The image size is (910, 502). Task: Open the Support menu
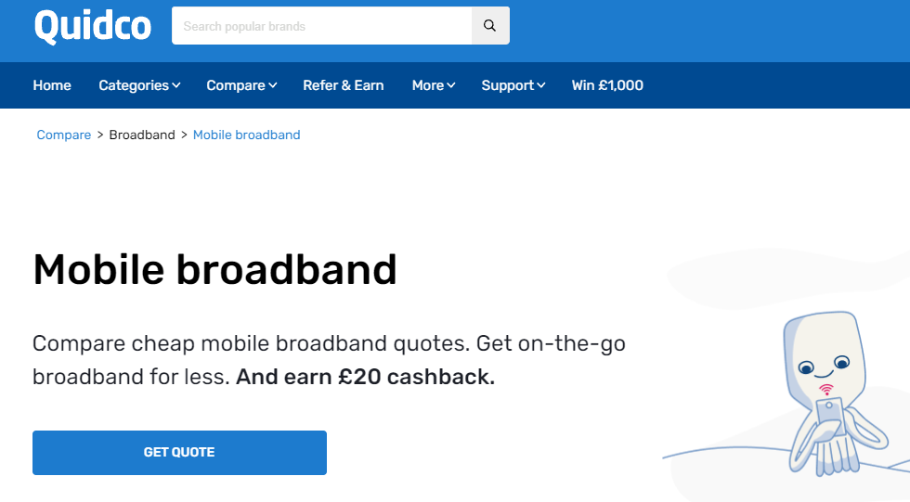click(x=513, y=85)
